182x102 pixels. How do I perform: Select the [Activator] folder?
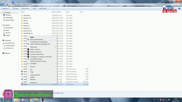pyautogui.click(x=27, y=15)
